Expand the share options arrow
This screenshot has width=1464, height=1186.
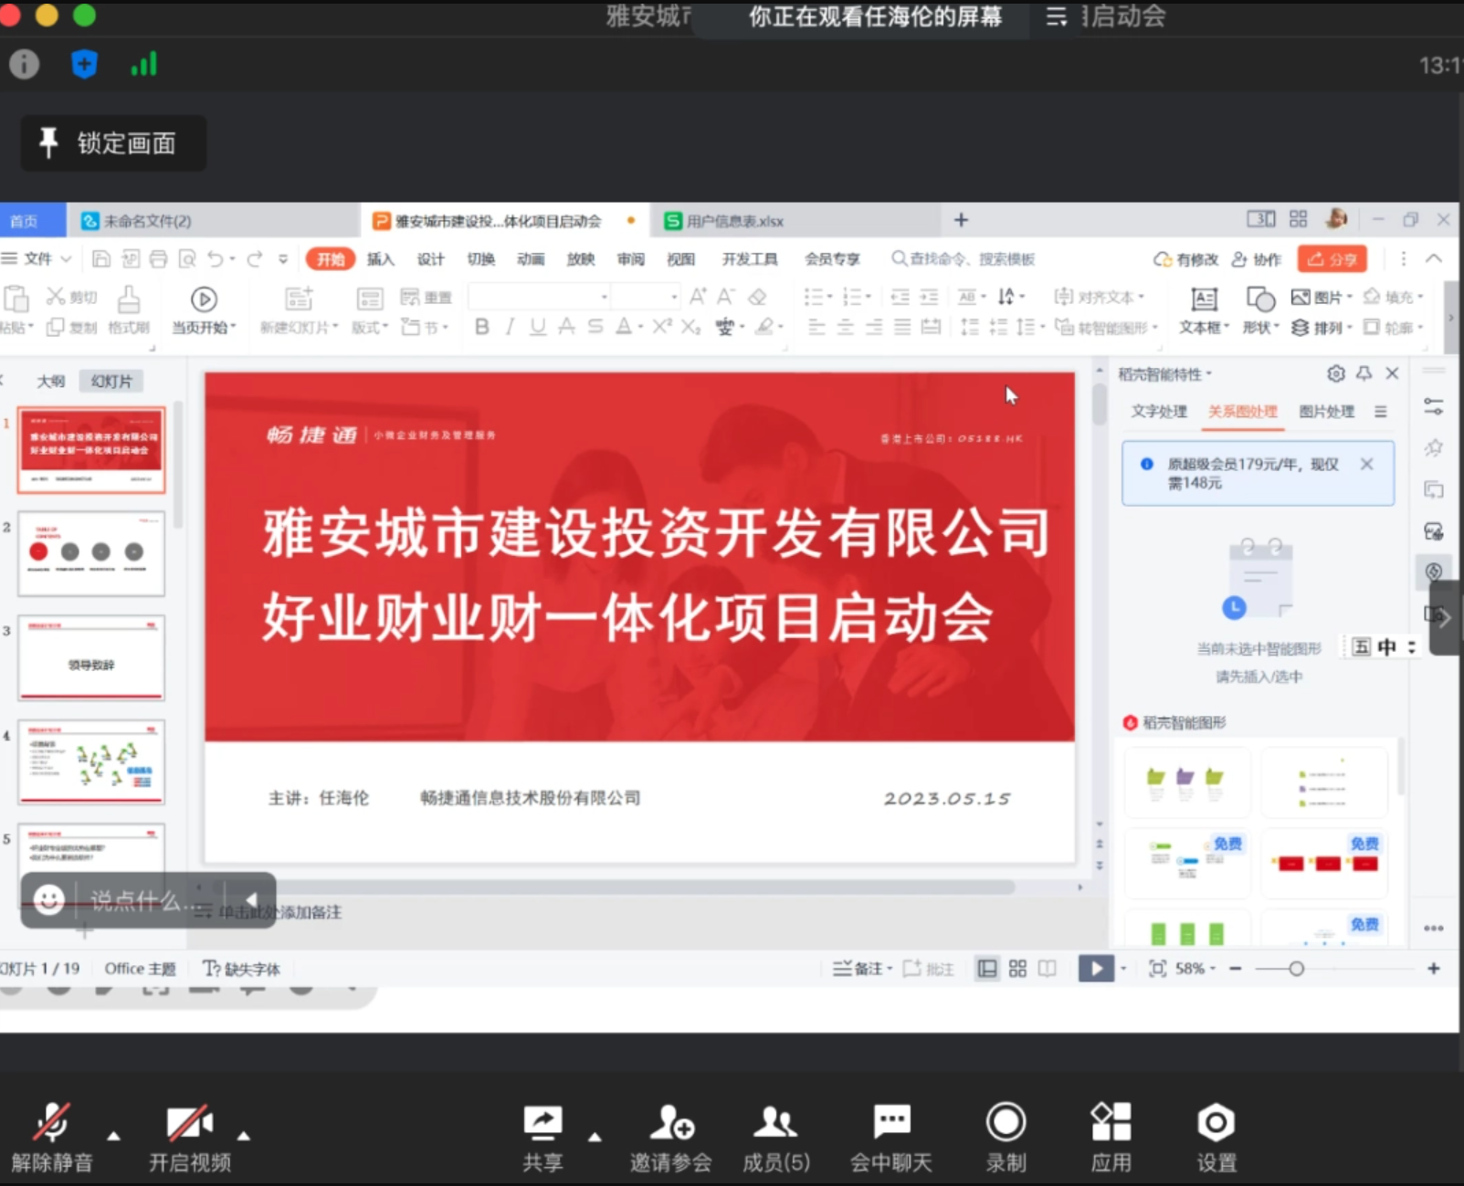click(x=595, y=1137)
